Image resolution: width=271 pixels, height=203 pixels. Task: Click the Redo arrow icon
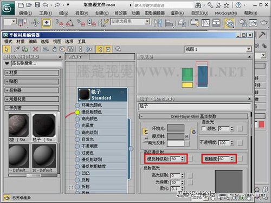coord(57,5)
